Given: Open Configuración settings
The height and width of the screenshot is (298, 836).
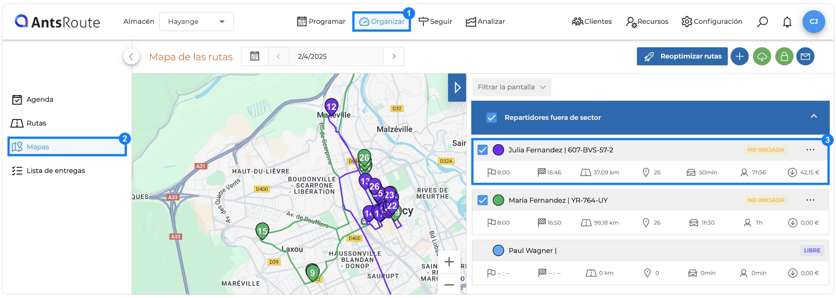Looking at the screenshot, I should pyautogui.click(x=712, y=21).
